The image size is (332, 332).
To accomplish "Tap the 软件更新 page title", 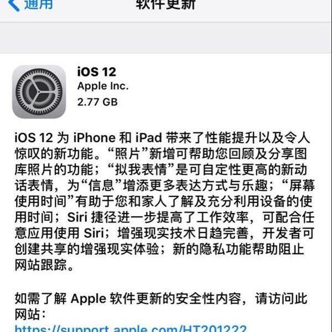I will 165,4.
